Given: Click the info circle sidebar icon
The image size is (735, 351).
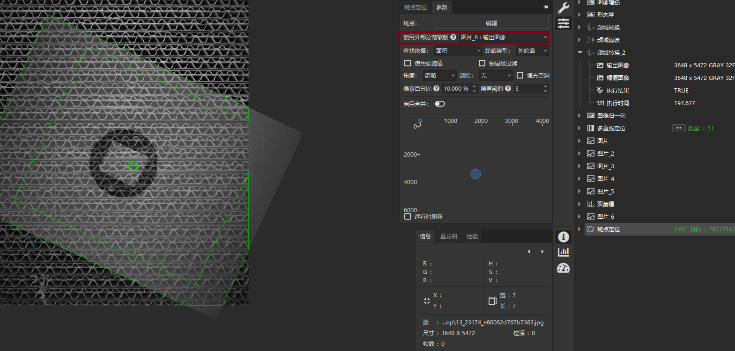Looking at the screenshot, I should coord(564,237).
